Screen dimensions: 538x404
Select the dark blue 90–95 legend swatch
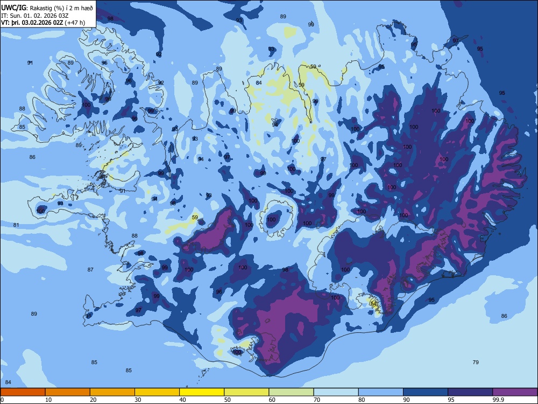[x=426, y=392]
